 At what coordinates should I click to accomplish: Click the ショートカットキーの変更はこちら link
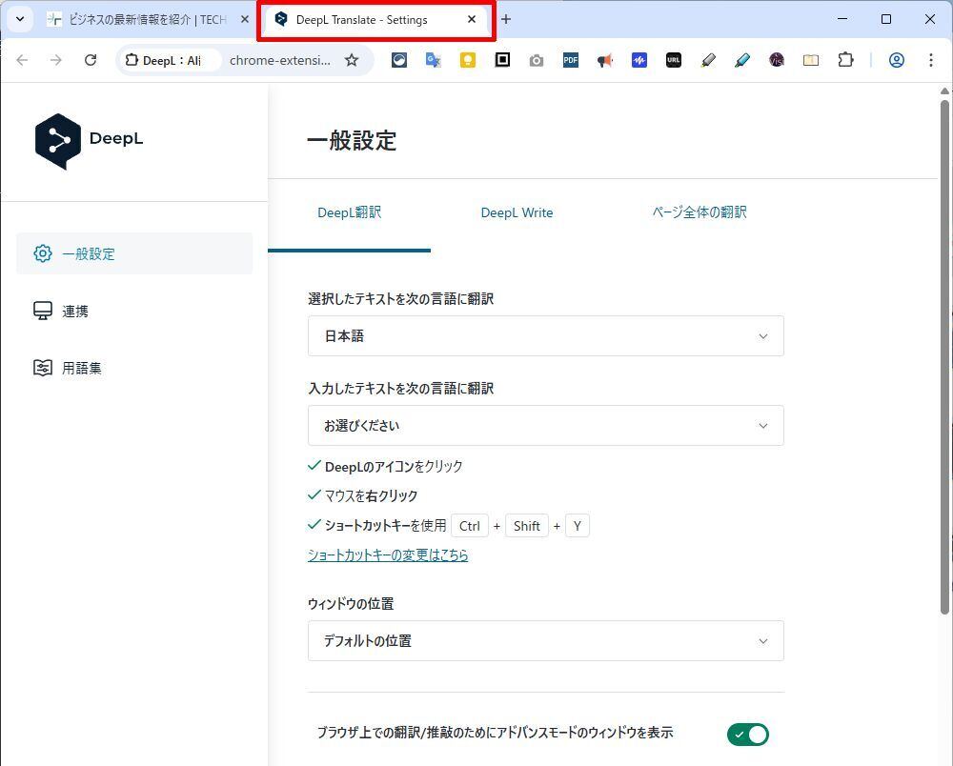[388, 555]
